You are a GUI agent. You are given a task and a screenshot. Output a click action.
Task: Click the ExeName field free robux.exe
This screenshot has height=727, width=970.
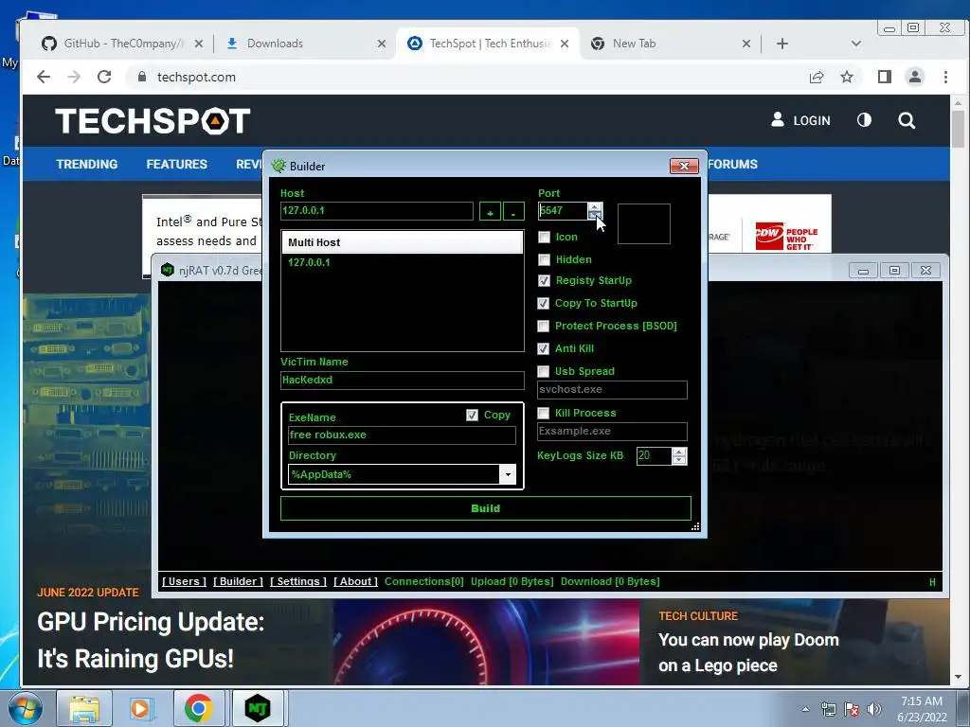(x=402, y=435)
